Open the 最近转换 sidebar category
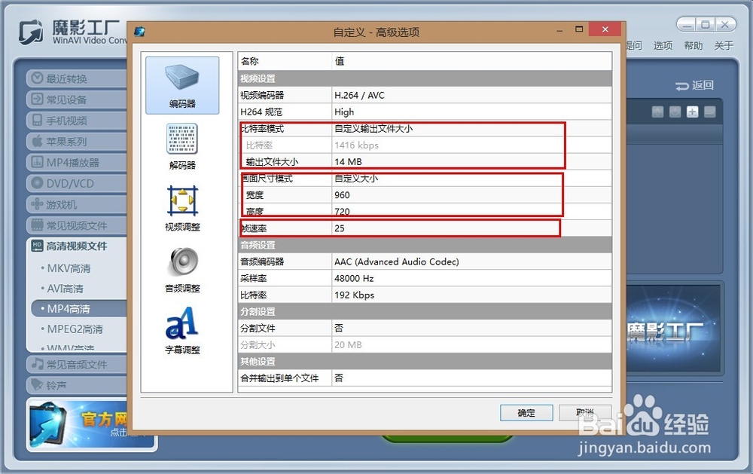The image size is (753, 474). coord(77,78)
